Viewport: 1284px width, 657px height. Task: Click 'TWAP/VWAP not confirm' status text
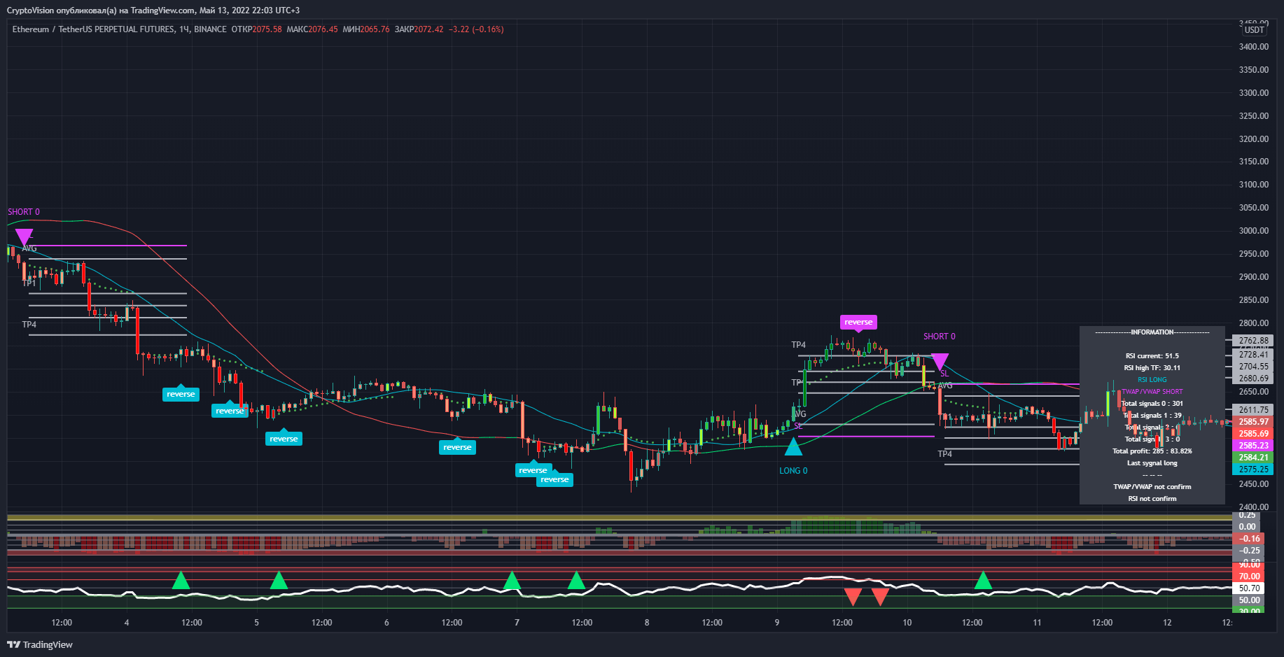(1152, 487)
